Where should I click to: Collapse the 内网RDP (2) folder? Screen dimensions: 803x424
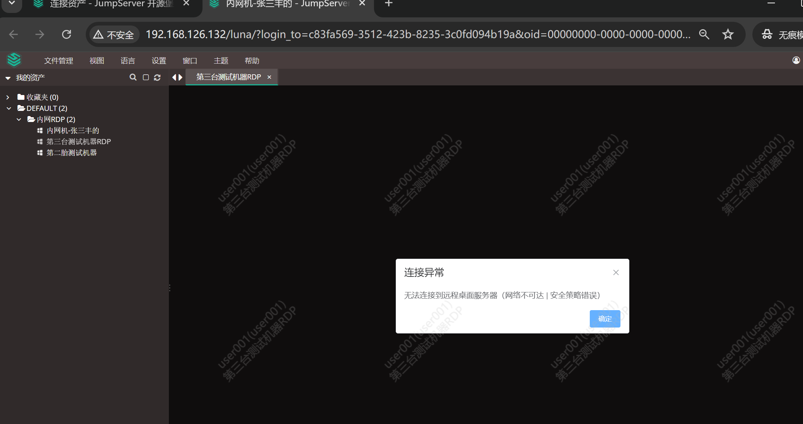pyautogui.click(x=19, y=119)
